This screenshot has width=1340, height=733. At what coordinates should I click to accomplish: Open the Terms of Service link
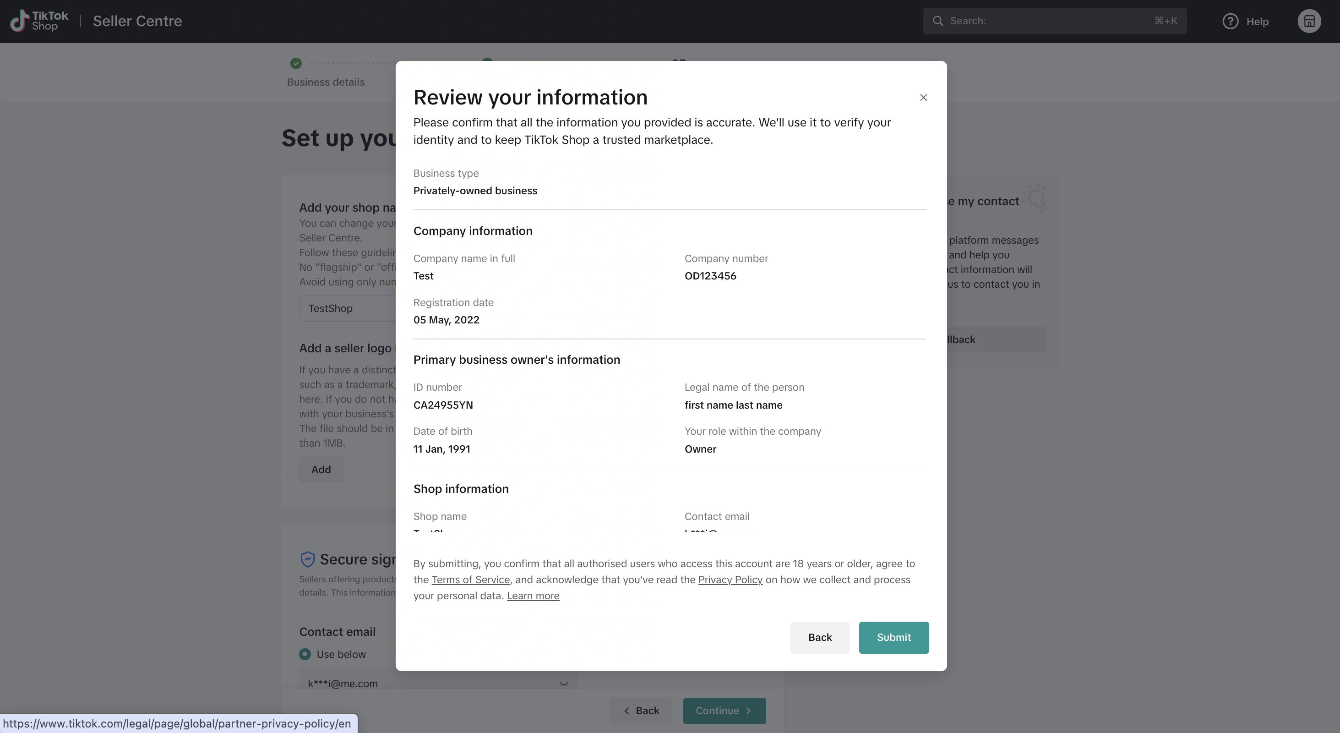(470, 580)
